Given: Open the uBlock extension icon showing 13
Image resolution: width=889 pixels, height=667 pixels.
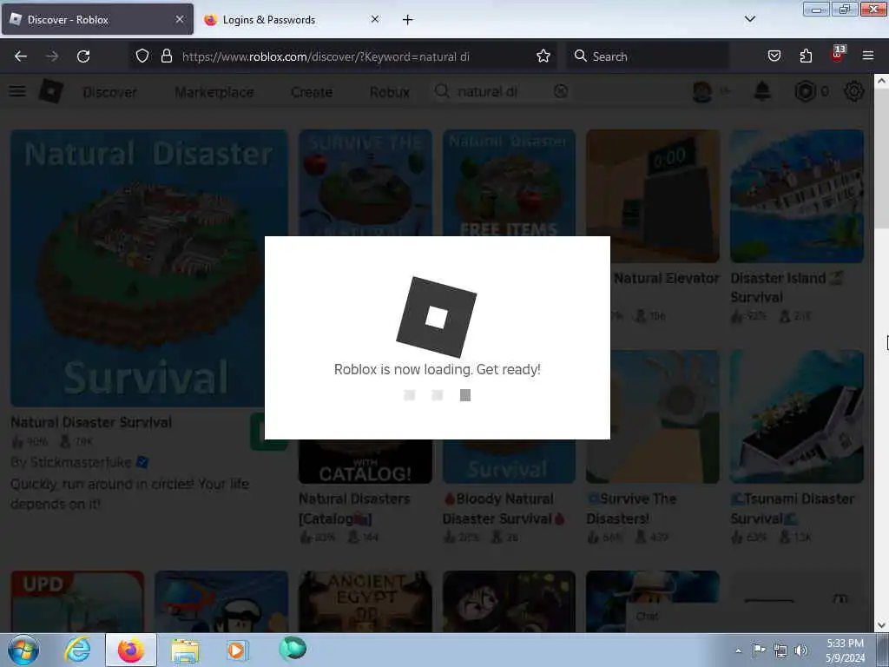Looking at the screenshot, I should pyautogui.click(x=838, y=54).
